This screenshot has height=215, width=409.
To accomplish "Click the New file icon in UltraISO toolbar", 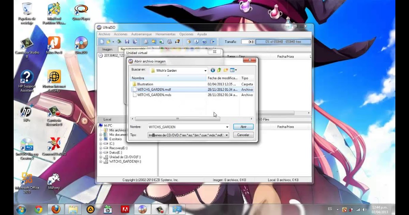I will click(102, 42).
